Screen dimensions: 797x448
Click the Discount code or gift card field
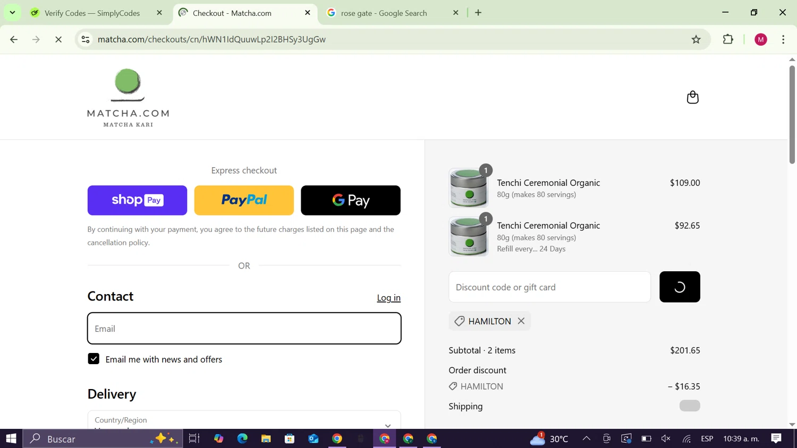click(549, 287)
